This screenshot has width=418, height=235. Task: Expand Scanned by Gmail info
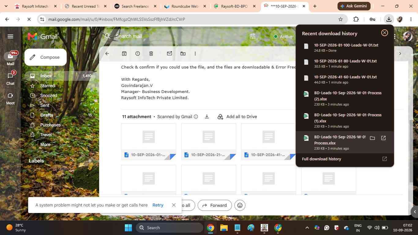[x=196, y=117]
